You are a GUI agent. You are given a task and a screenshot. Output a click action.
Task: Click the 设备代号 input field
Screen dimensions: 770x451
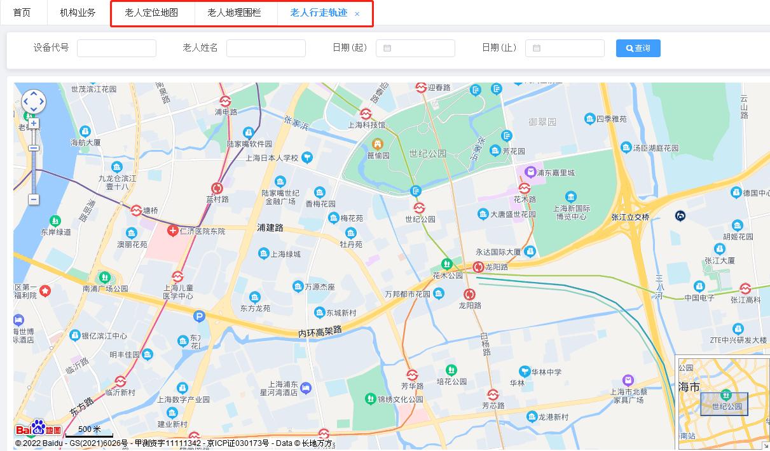tap(116, 48)
